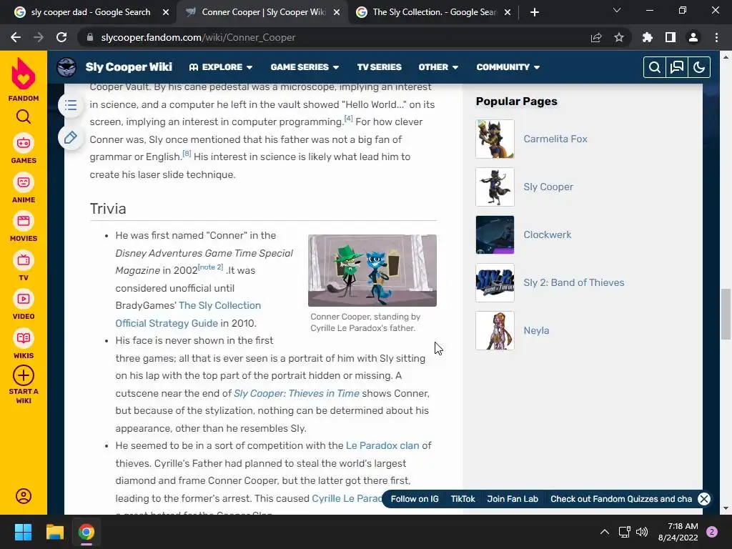Viewport: 732px width, 549px height.
Task: Click the pencil edit page icon
Action: (71, 138)
